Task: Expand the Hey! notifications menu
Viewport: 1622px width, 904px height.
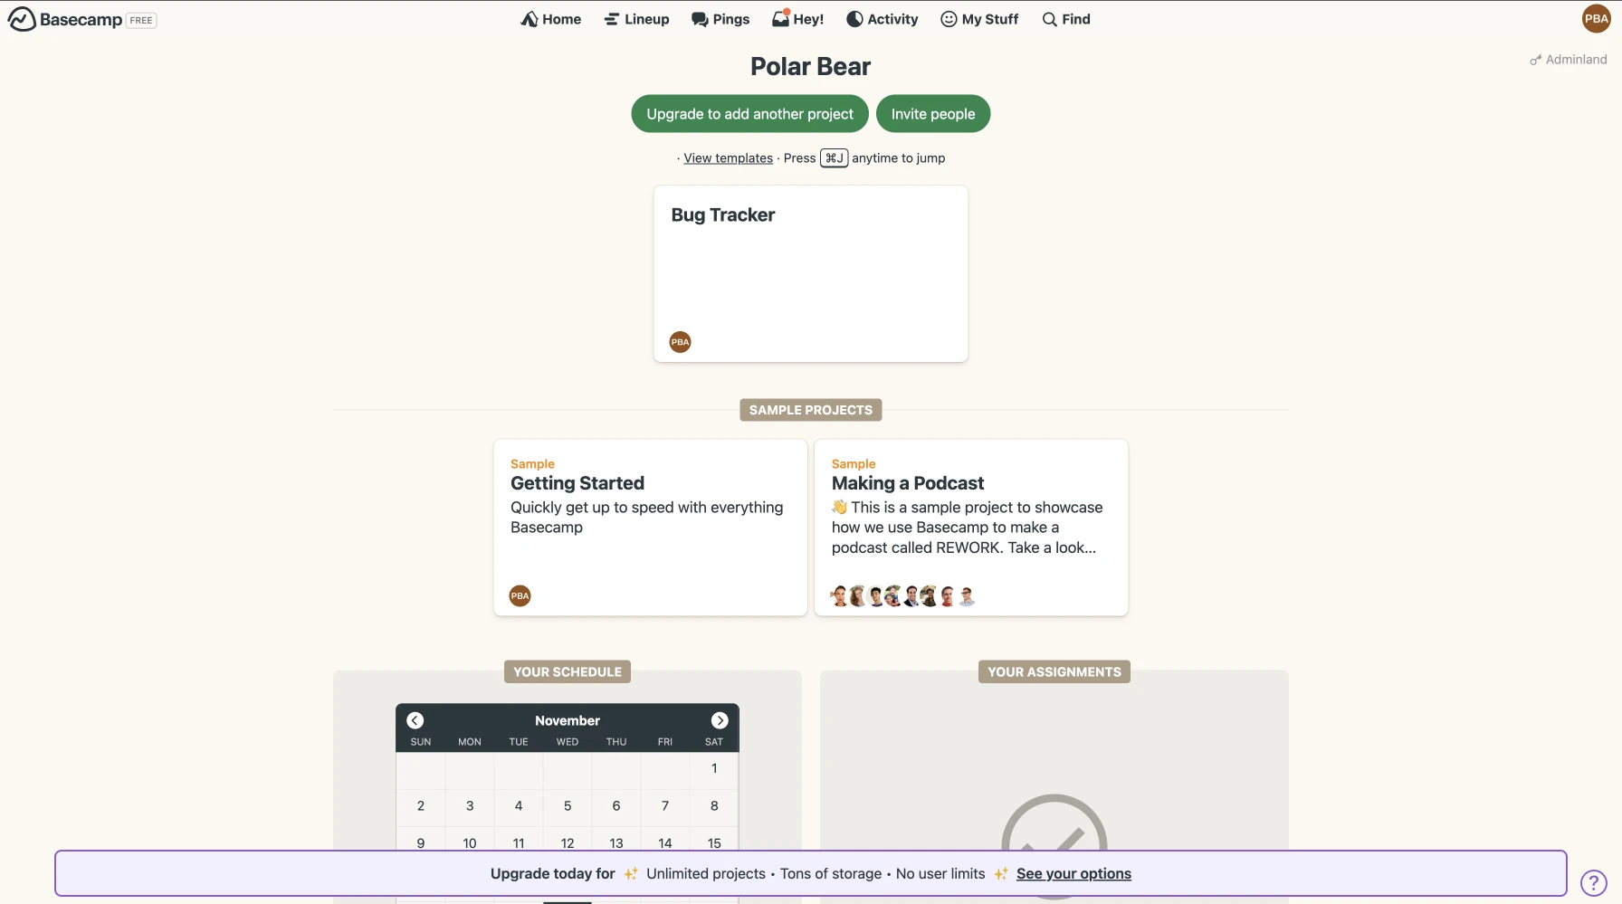Action: pos(797,19)
